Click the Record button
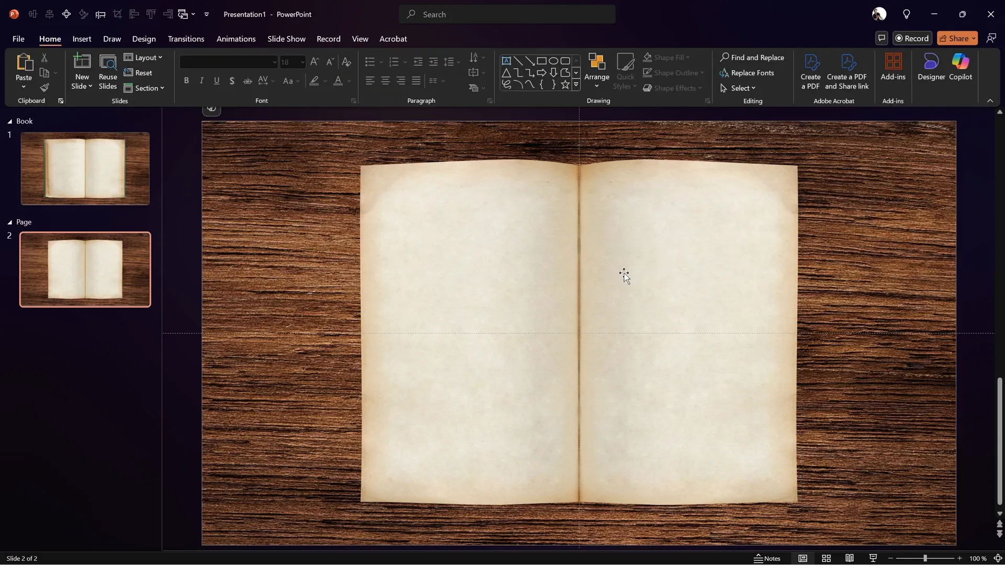 [x=912, y=38]
